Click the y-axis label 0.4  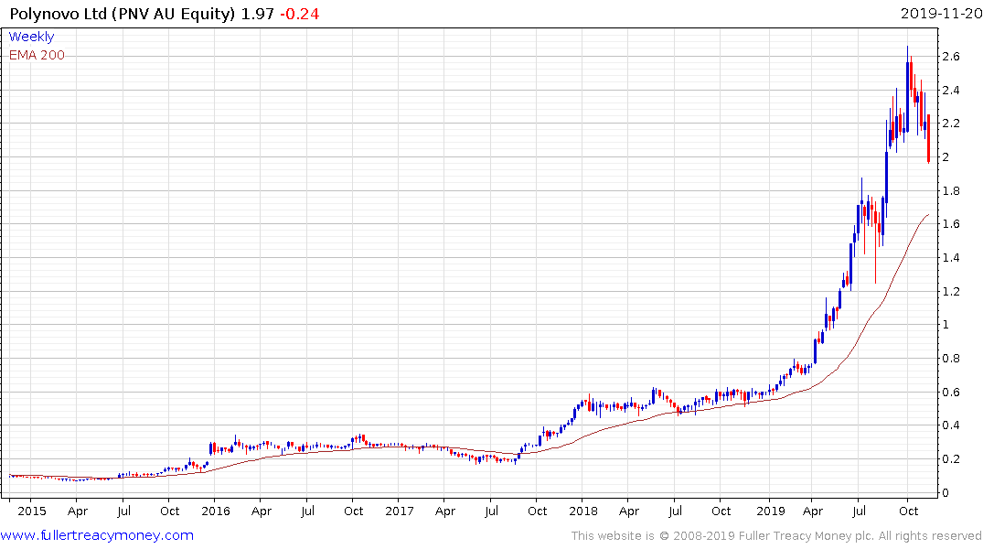point(951,425)
